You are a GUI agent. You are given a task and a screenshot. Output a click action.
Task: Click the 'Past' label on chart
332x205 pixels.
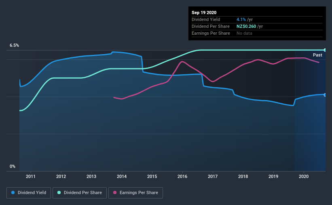coord(317,55)
